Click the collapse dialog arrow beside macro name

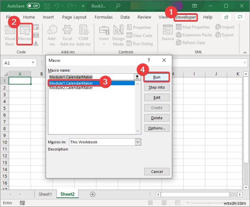137,77
